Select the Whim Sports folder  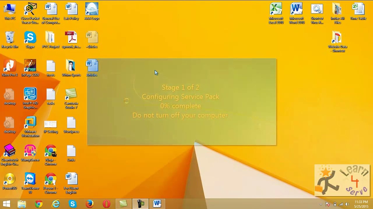click(x=71, y=68)
